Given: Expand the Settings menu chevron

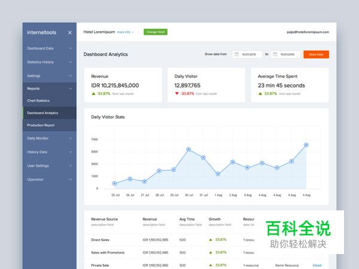Looking at the screenshot, I should [x=70, y=76].
